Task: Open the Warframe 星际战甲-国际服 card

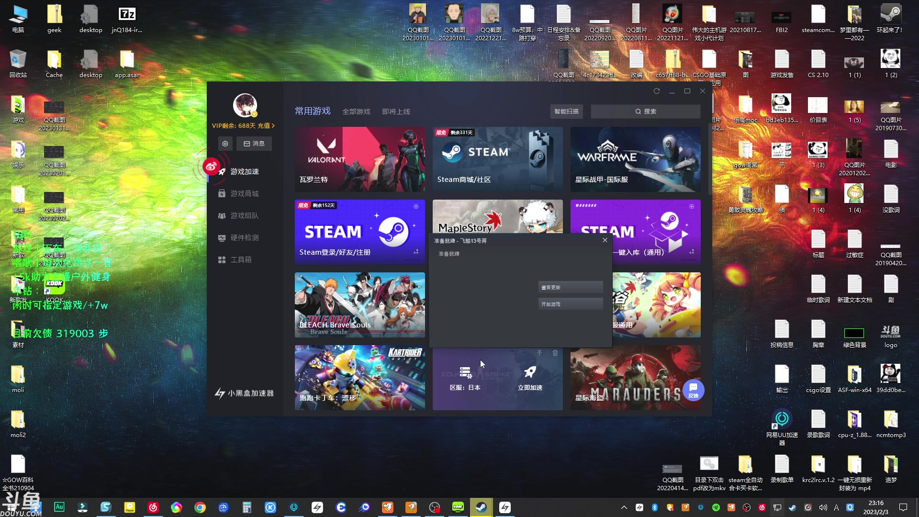Action: [x=636, y=159]
